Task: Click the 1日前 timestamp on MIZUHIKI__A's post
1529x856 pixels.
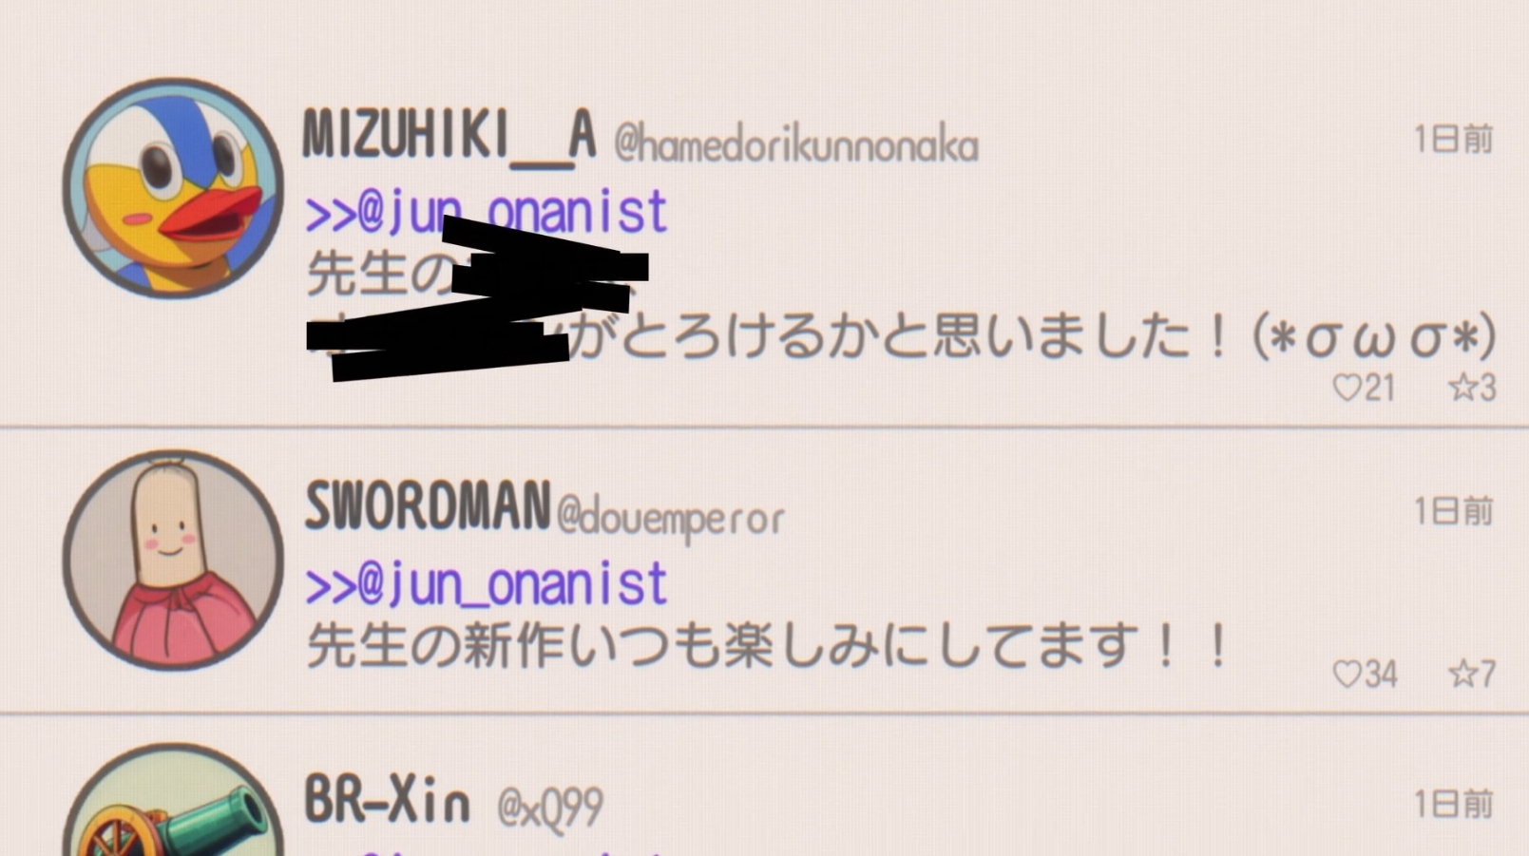Action: coord(1454,140)
